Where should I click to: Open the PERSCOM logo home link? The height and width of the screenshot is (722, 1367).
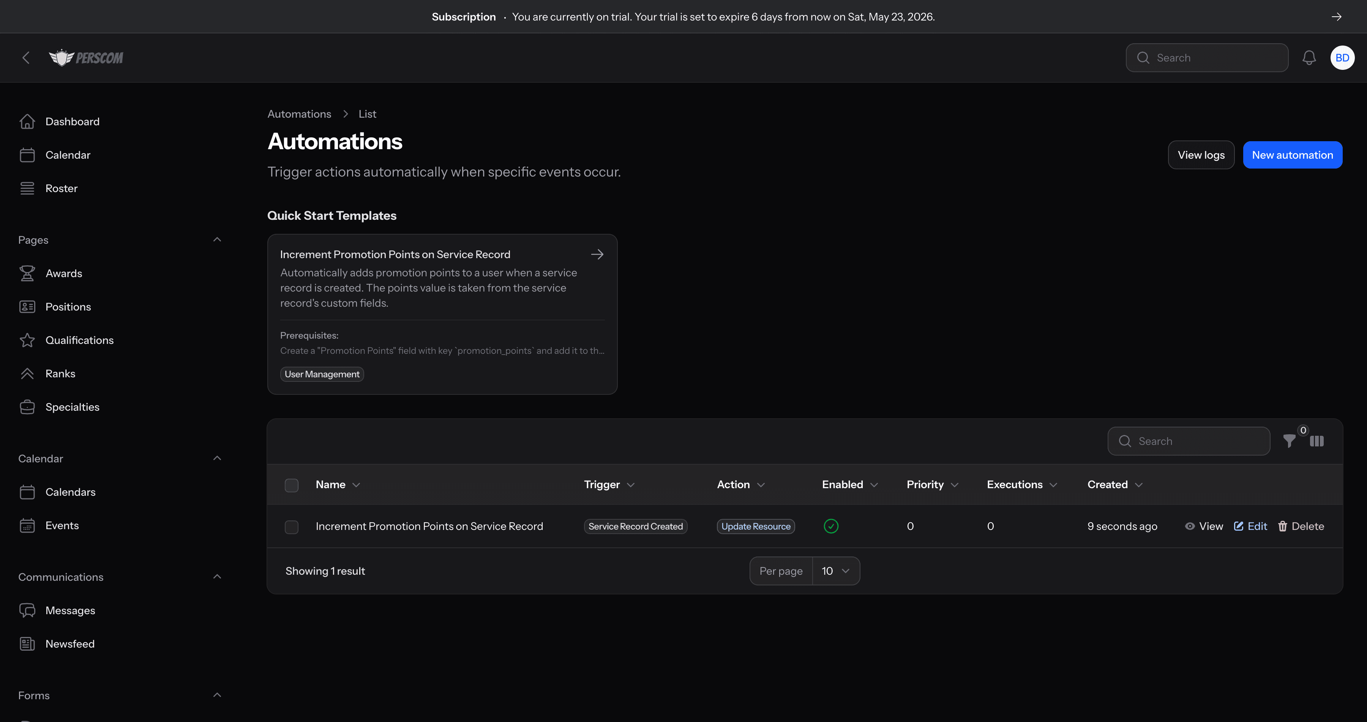point(86,58)
